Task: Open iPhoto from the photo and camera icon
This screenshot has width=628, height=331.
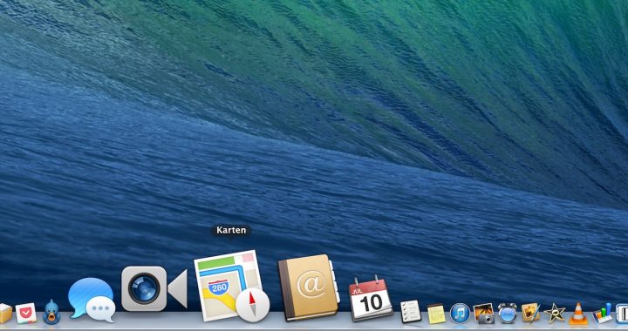Action: [x=484, y=313]
